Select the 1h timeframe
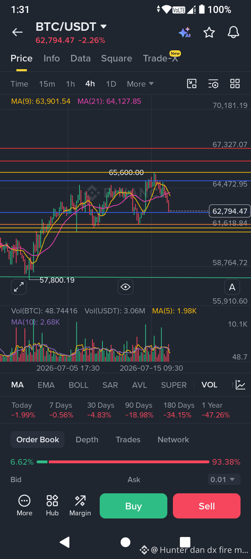Viewport: 251px width, 559px height. coord(70,84)
